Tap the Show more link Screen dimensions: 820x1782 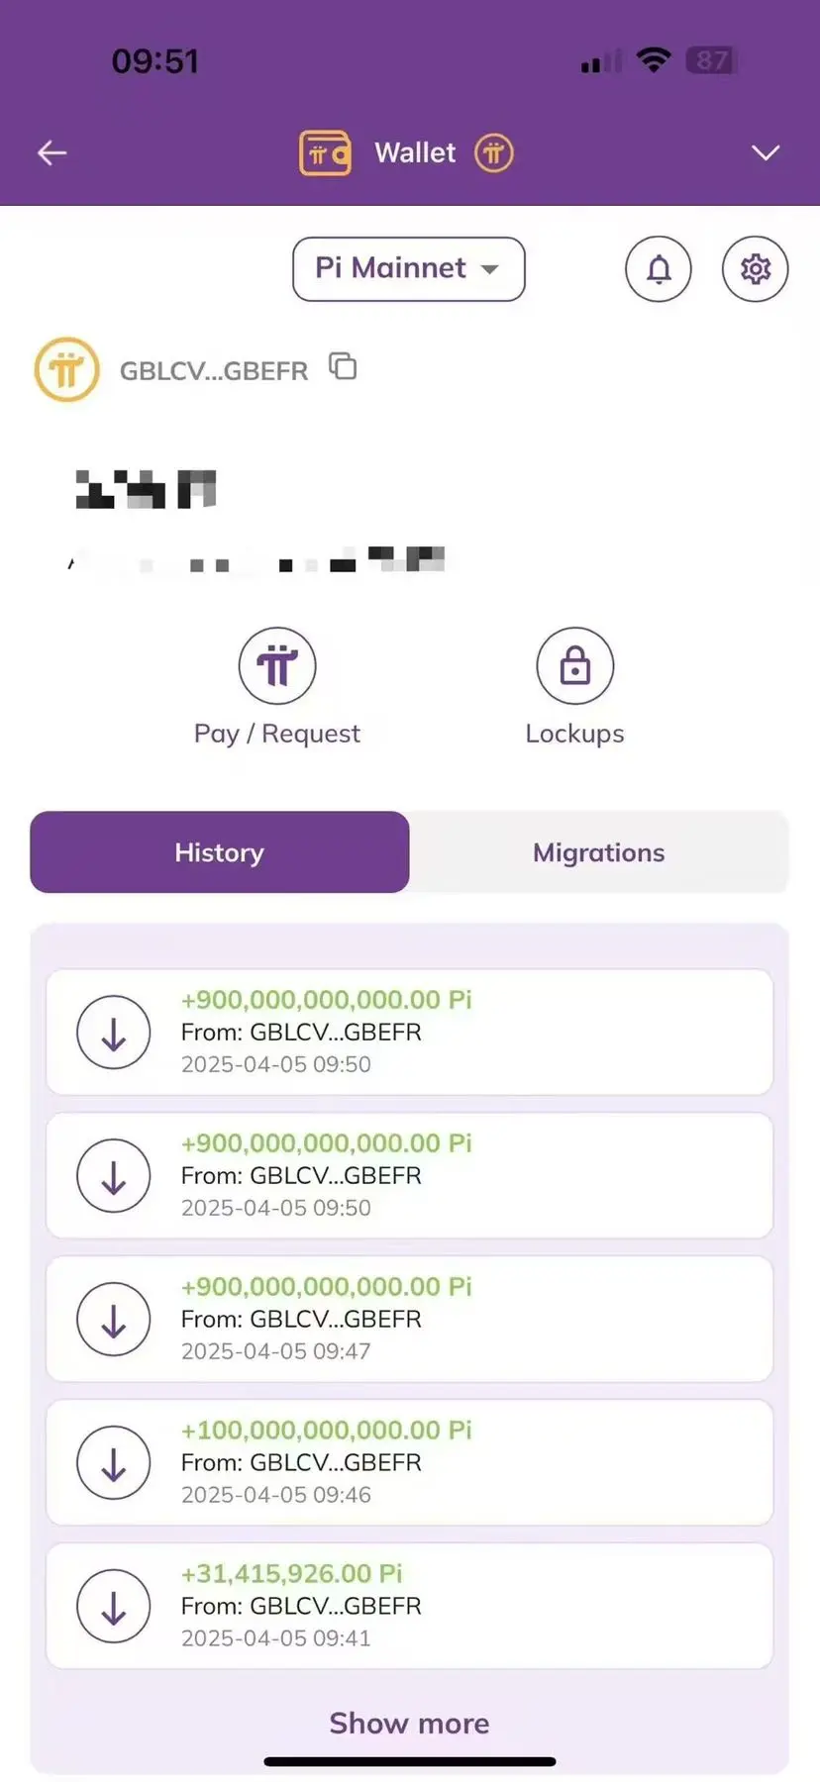pyautogui.click(x=409, y=1724)
